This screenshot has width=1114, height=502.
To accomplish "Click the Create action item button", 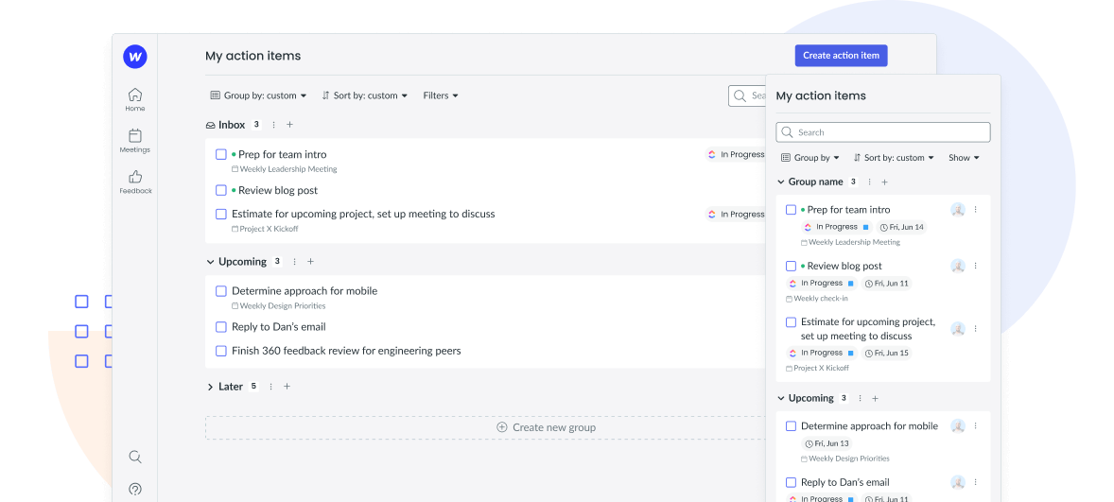I will click(842, 56).
